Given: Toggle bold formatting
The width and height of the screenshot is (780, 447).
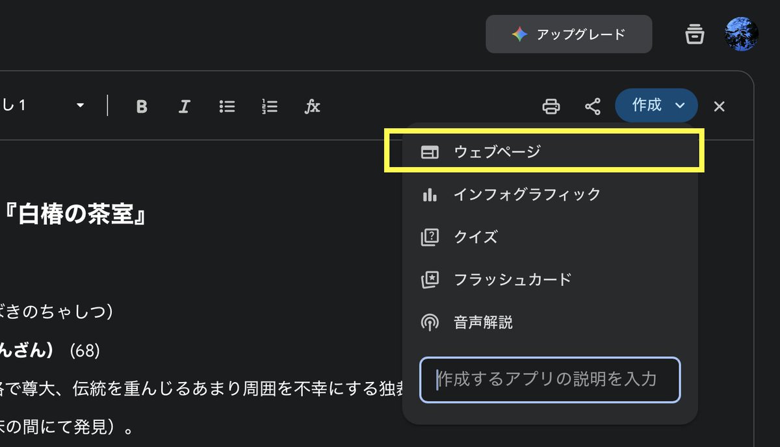Looking at the screenshot, I should (142, 107).
